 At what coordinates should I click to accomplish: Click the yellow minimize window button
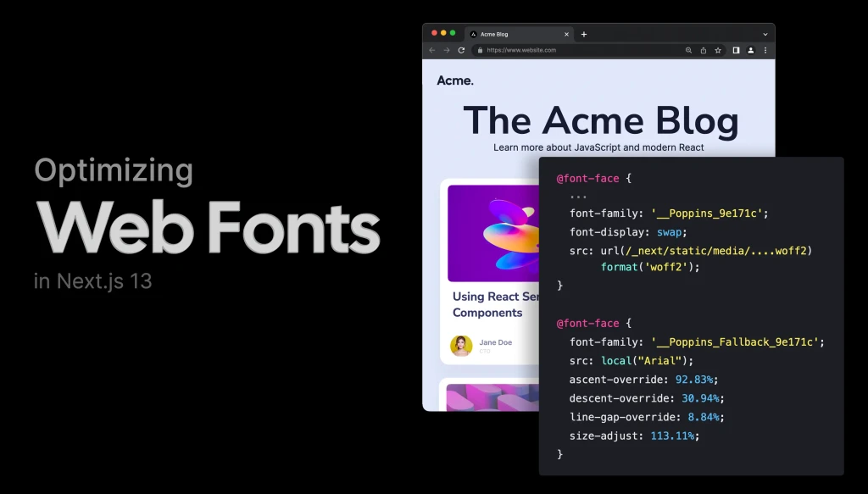coord(443,33)
